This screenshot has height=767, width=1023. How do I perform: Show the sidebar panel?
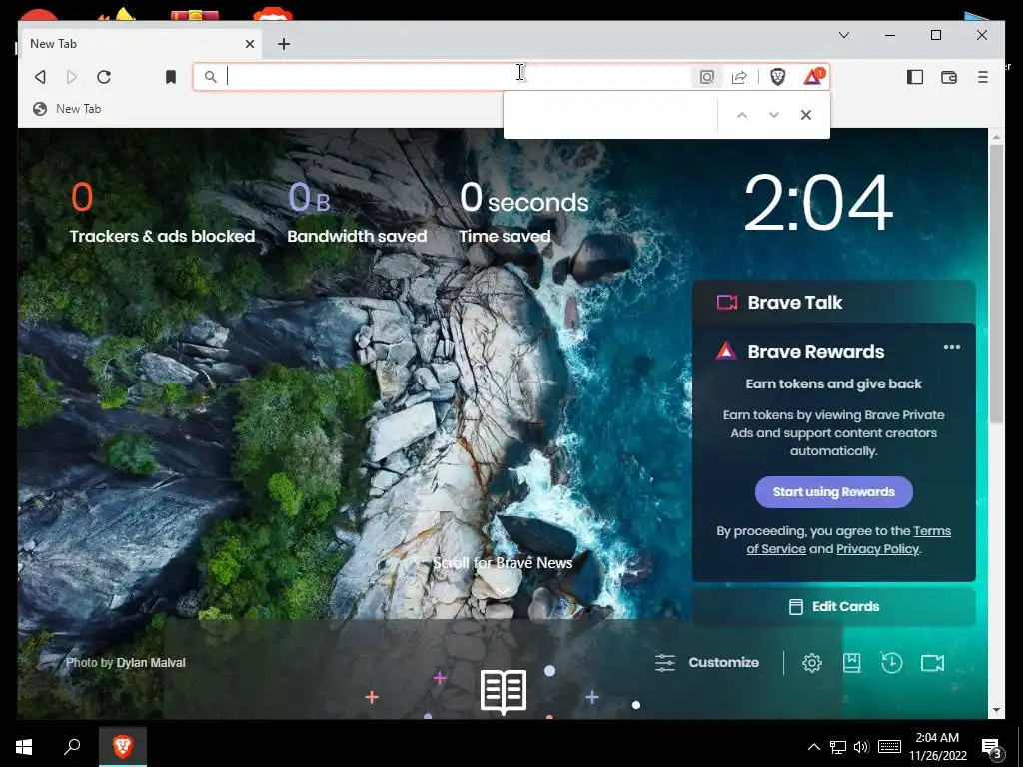tap(915, 77)
